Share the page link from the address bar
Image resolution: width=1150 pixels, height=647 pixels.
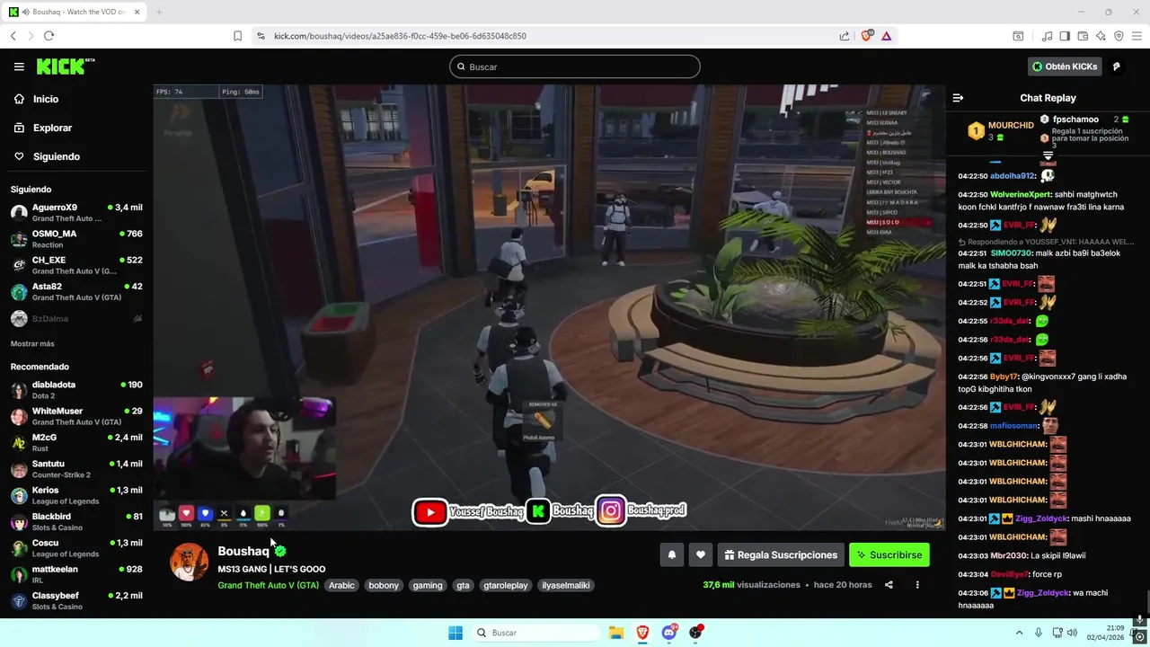[x=845, y=36]
